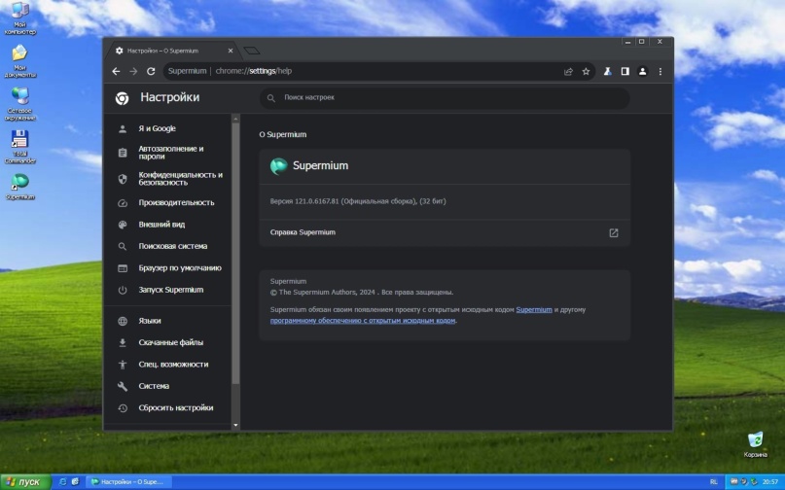The height and width of the screenshot is (490, 785).
Task: Click the magnifier icon beside Поисковая система
Action: pos(123,246)
